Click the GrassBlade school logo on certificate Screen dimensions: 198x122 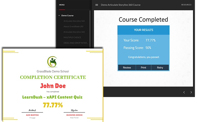tap(52, 62)
